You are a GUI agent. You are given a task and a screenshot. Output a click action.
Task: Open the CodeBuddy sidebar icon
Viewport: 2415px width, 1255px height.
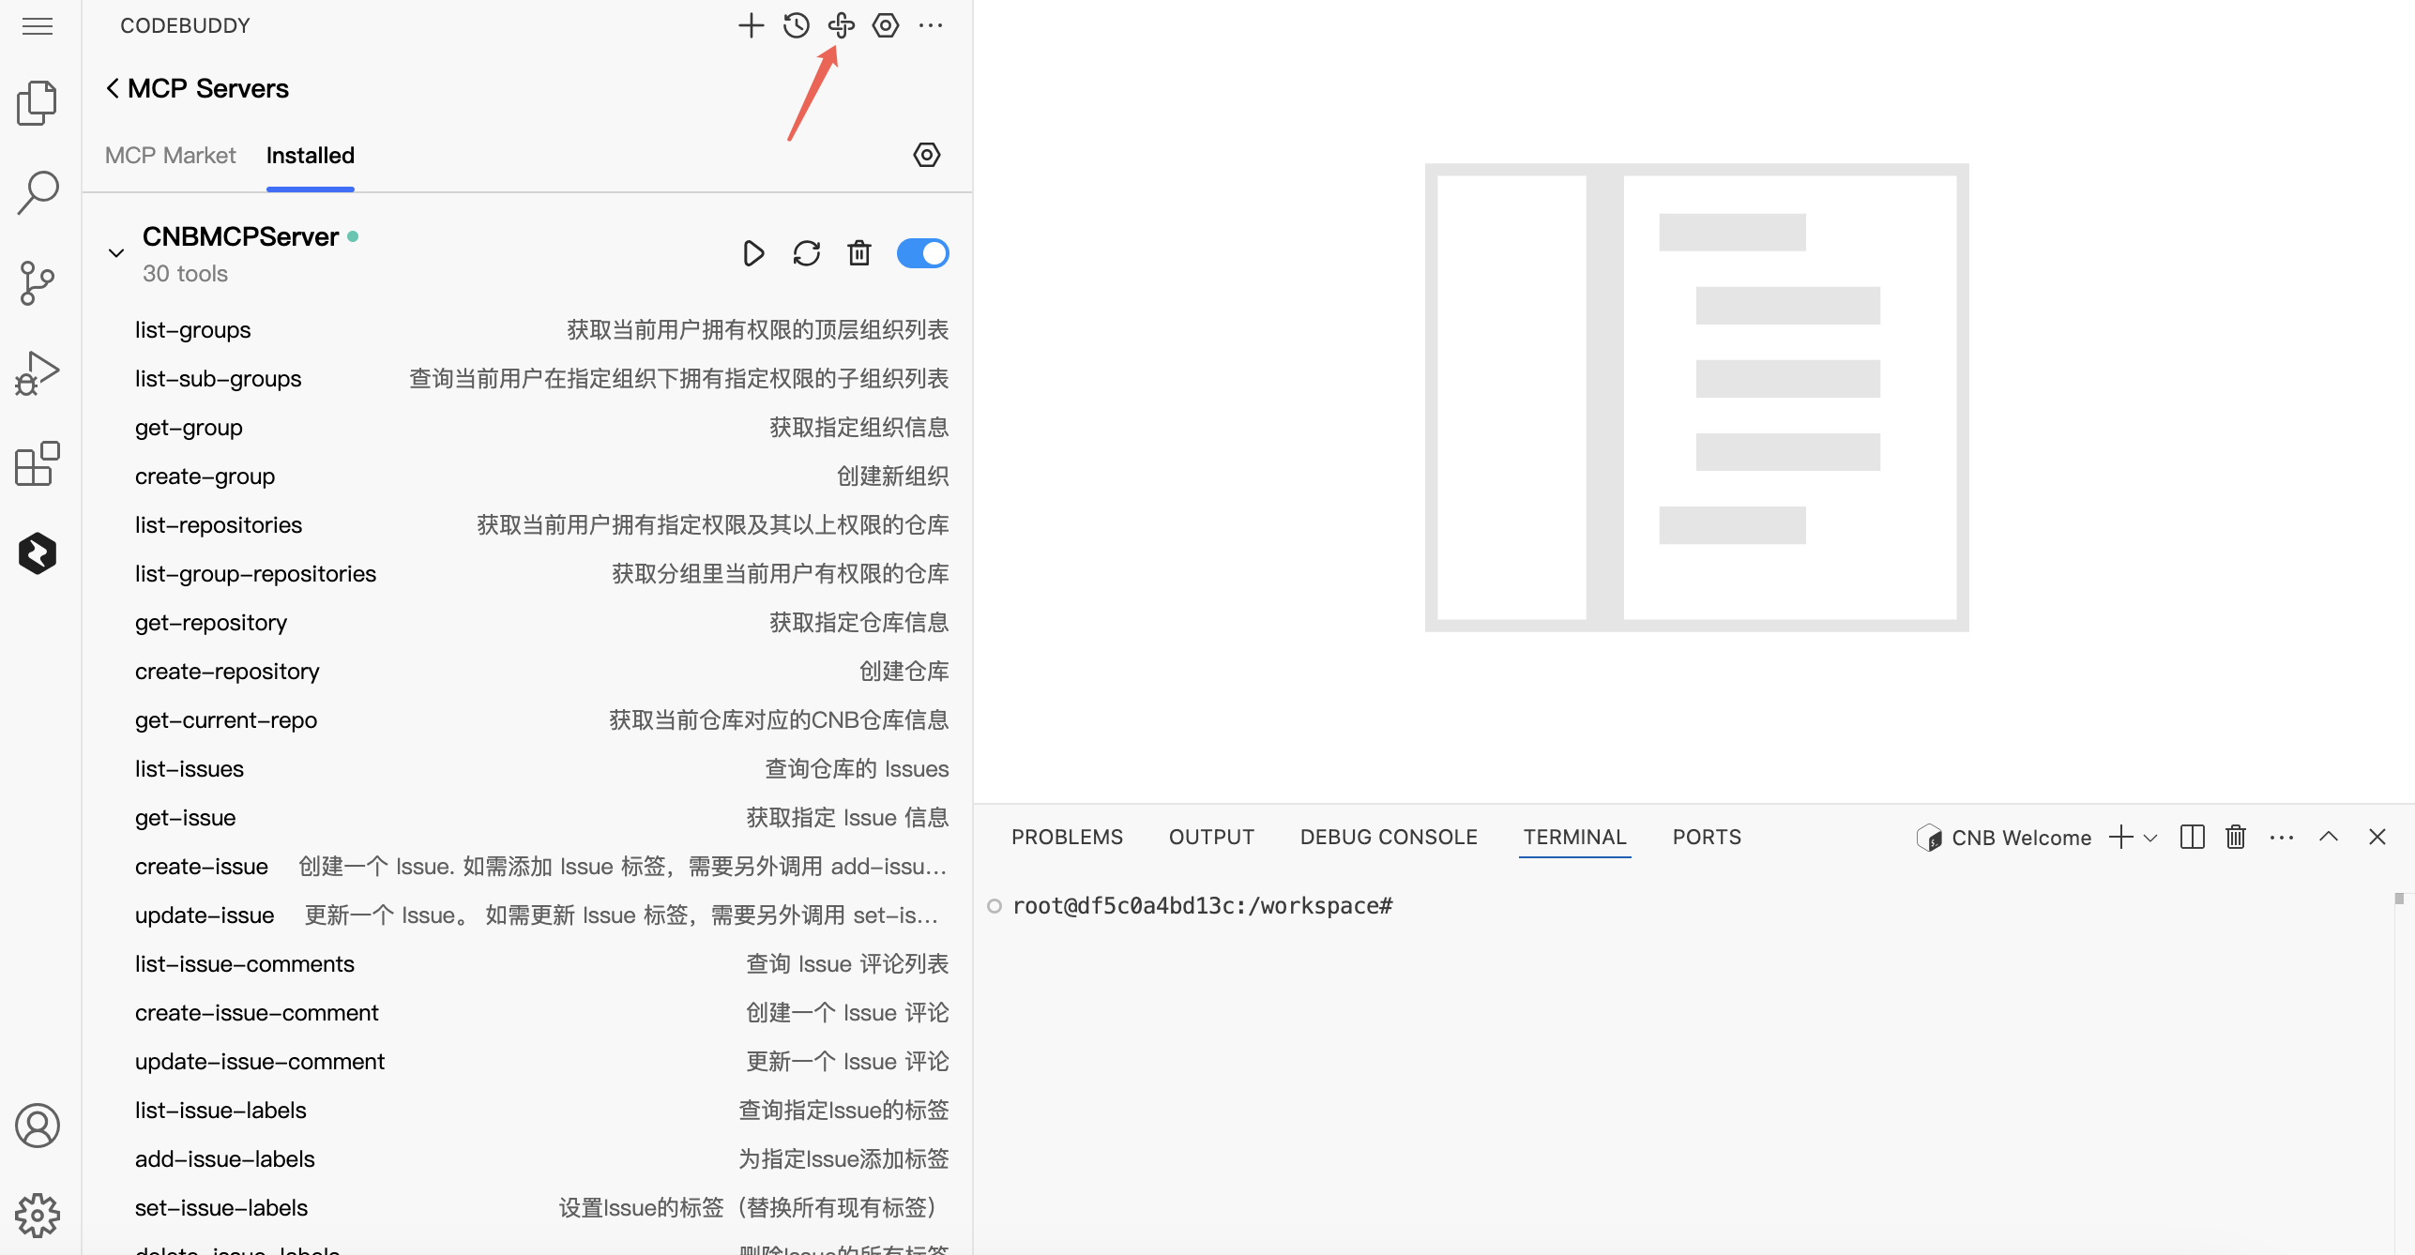(38, 553)
